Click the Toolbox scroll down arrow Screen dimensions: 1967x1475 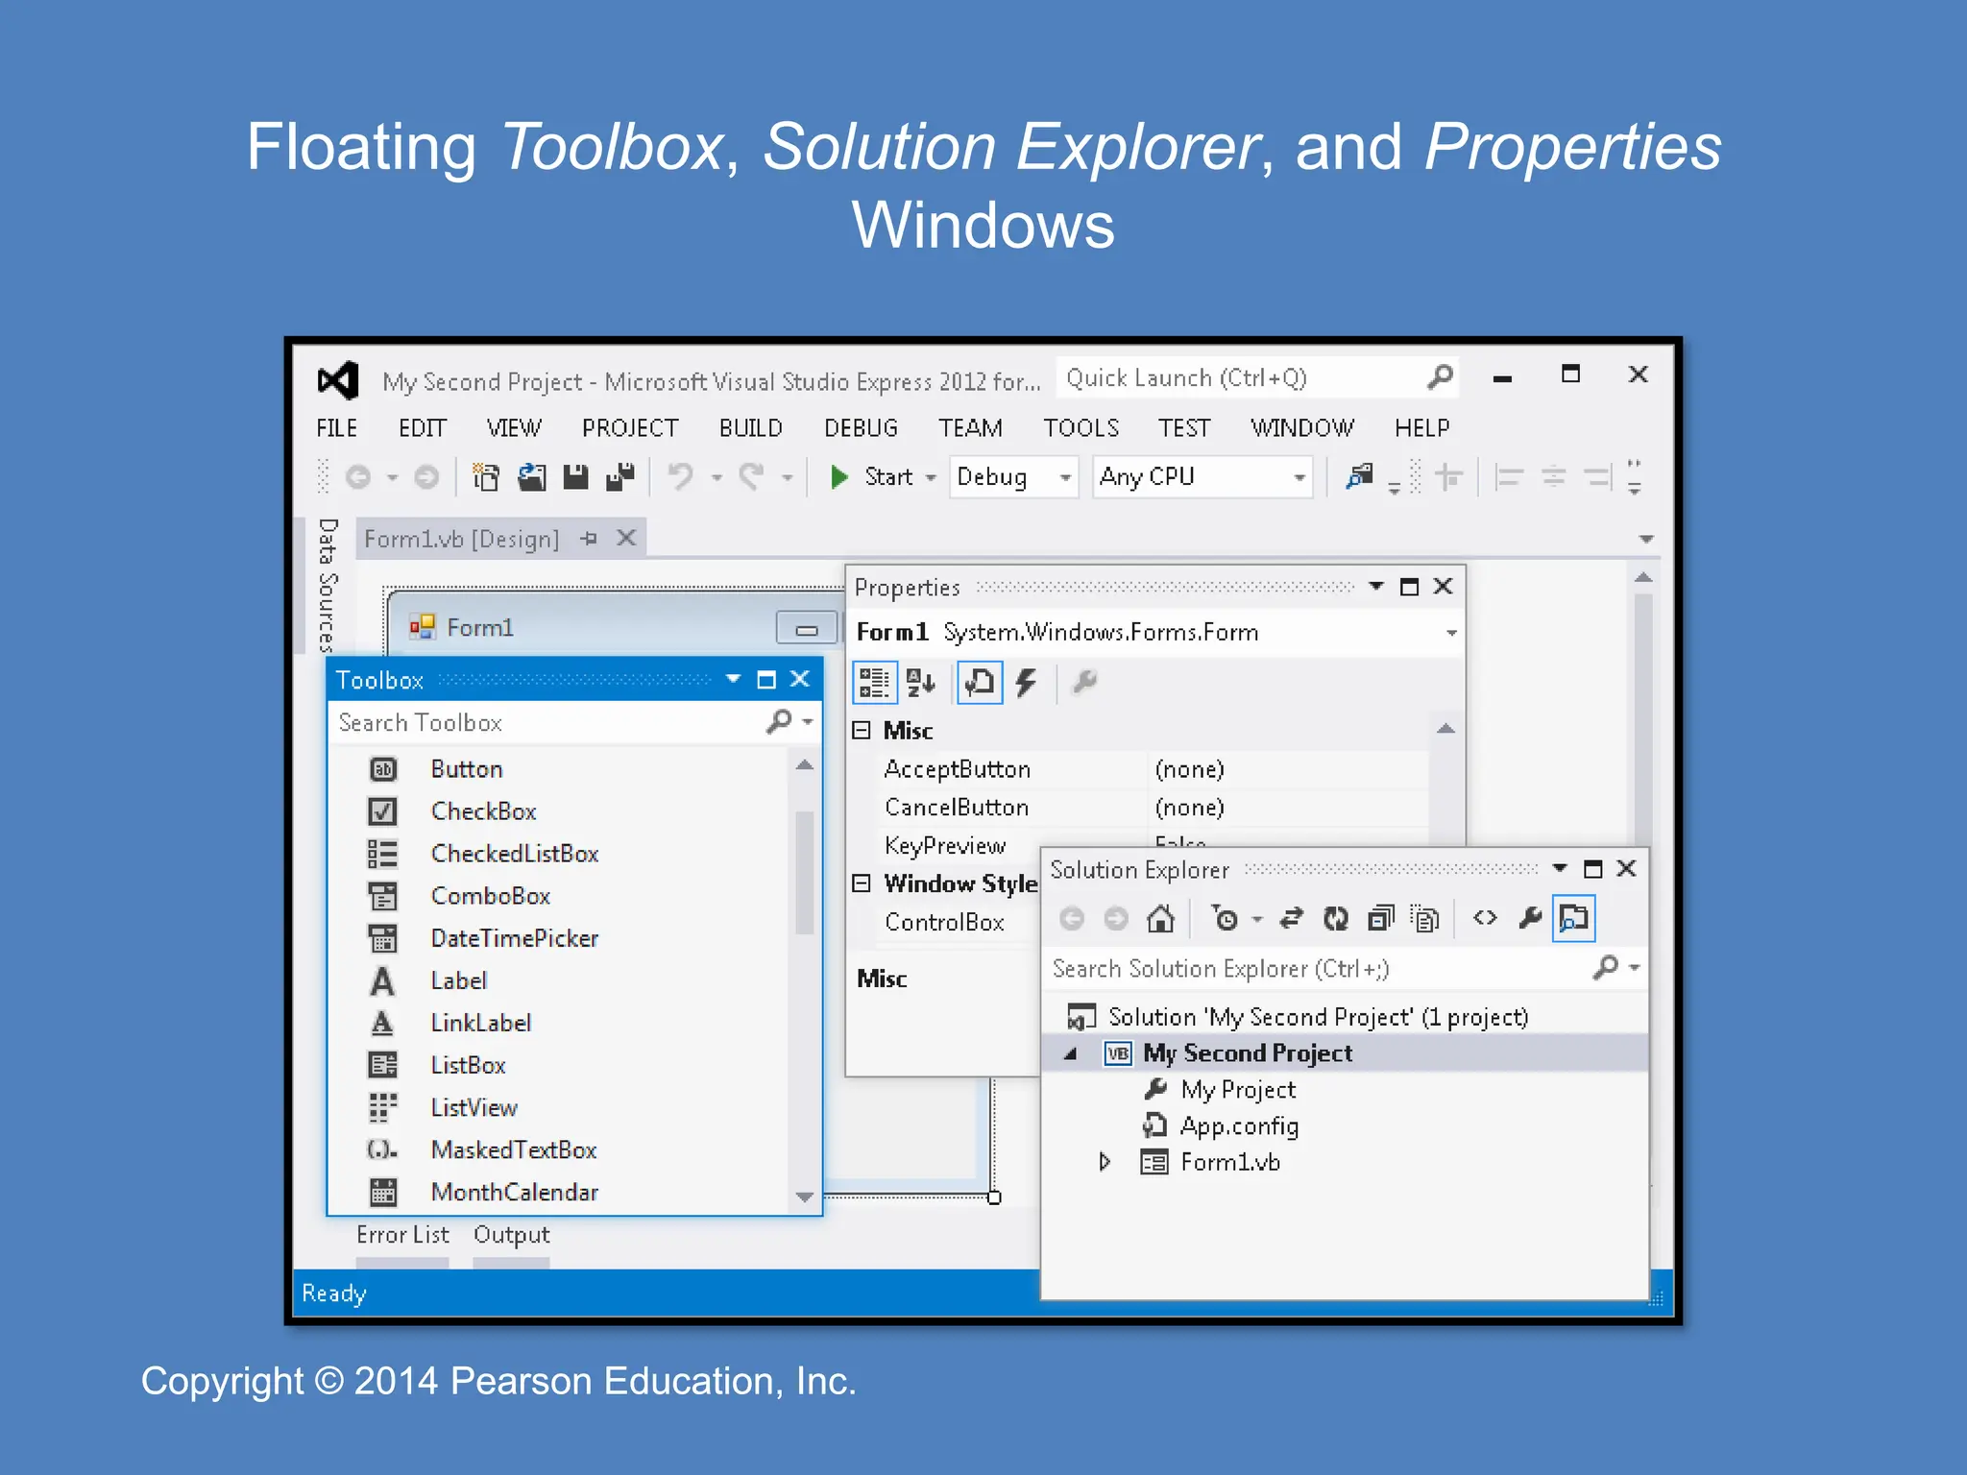click(805, 1197)
